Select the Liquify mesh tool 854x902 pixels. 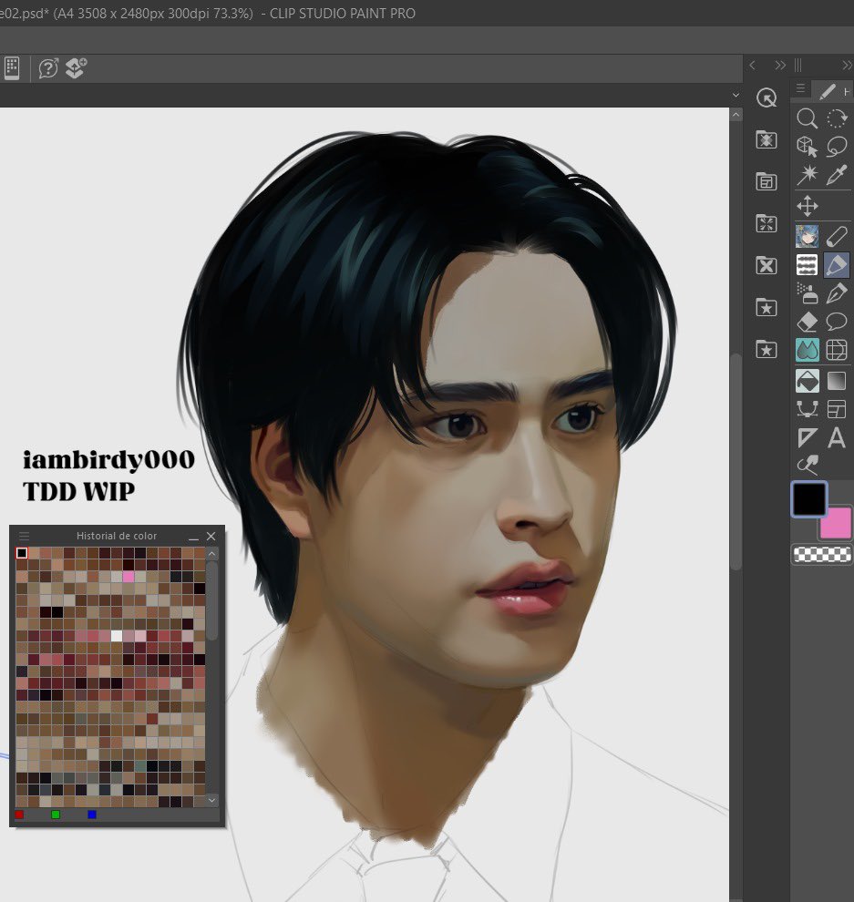pos(837,350)
